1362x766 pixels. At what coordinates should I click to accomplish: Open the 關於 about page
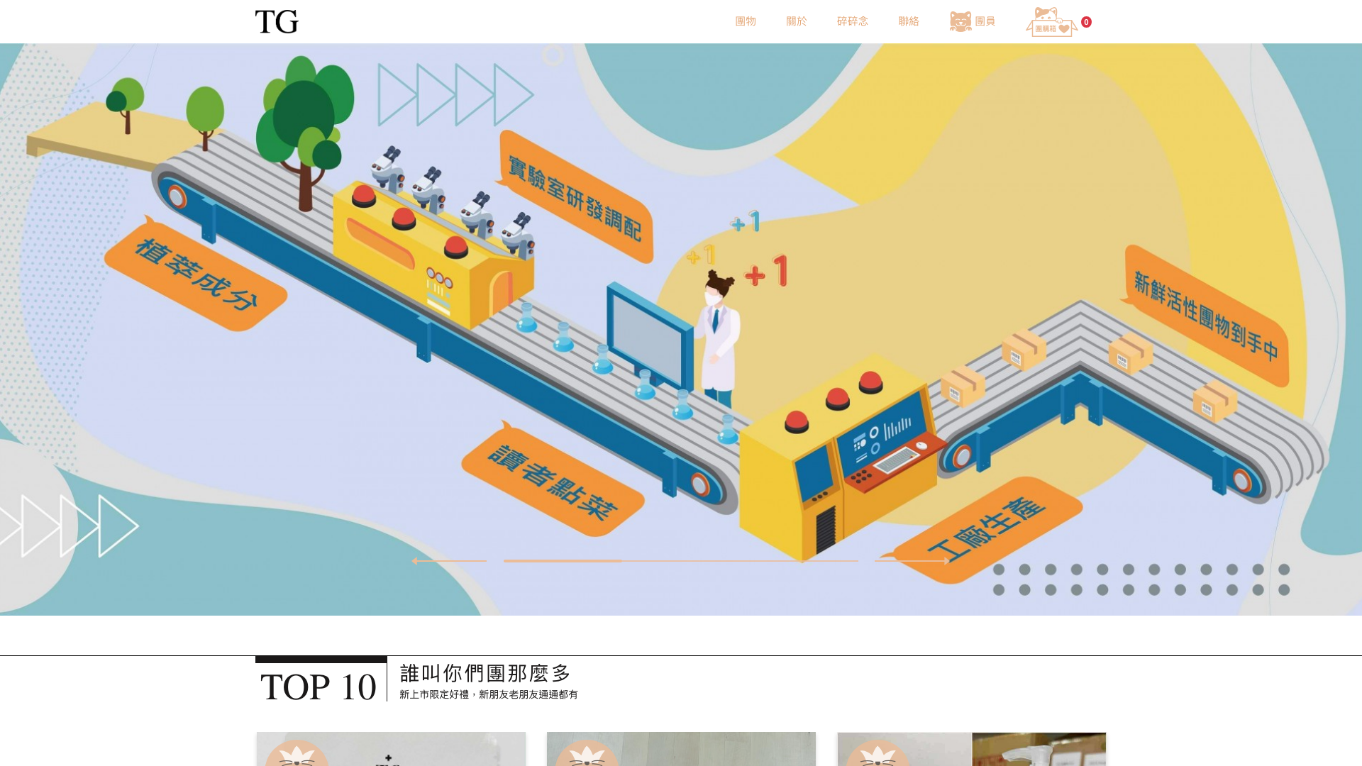pos(796,21)
